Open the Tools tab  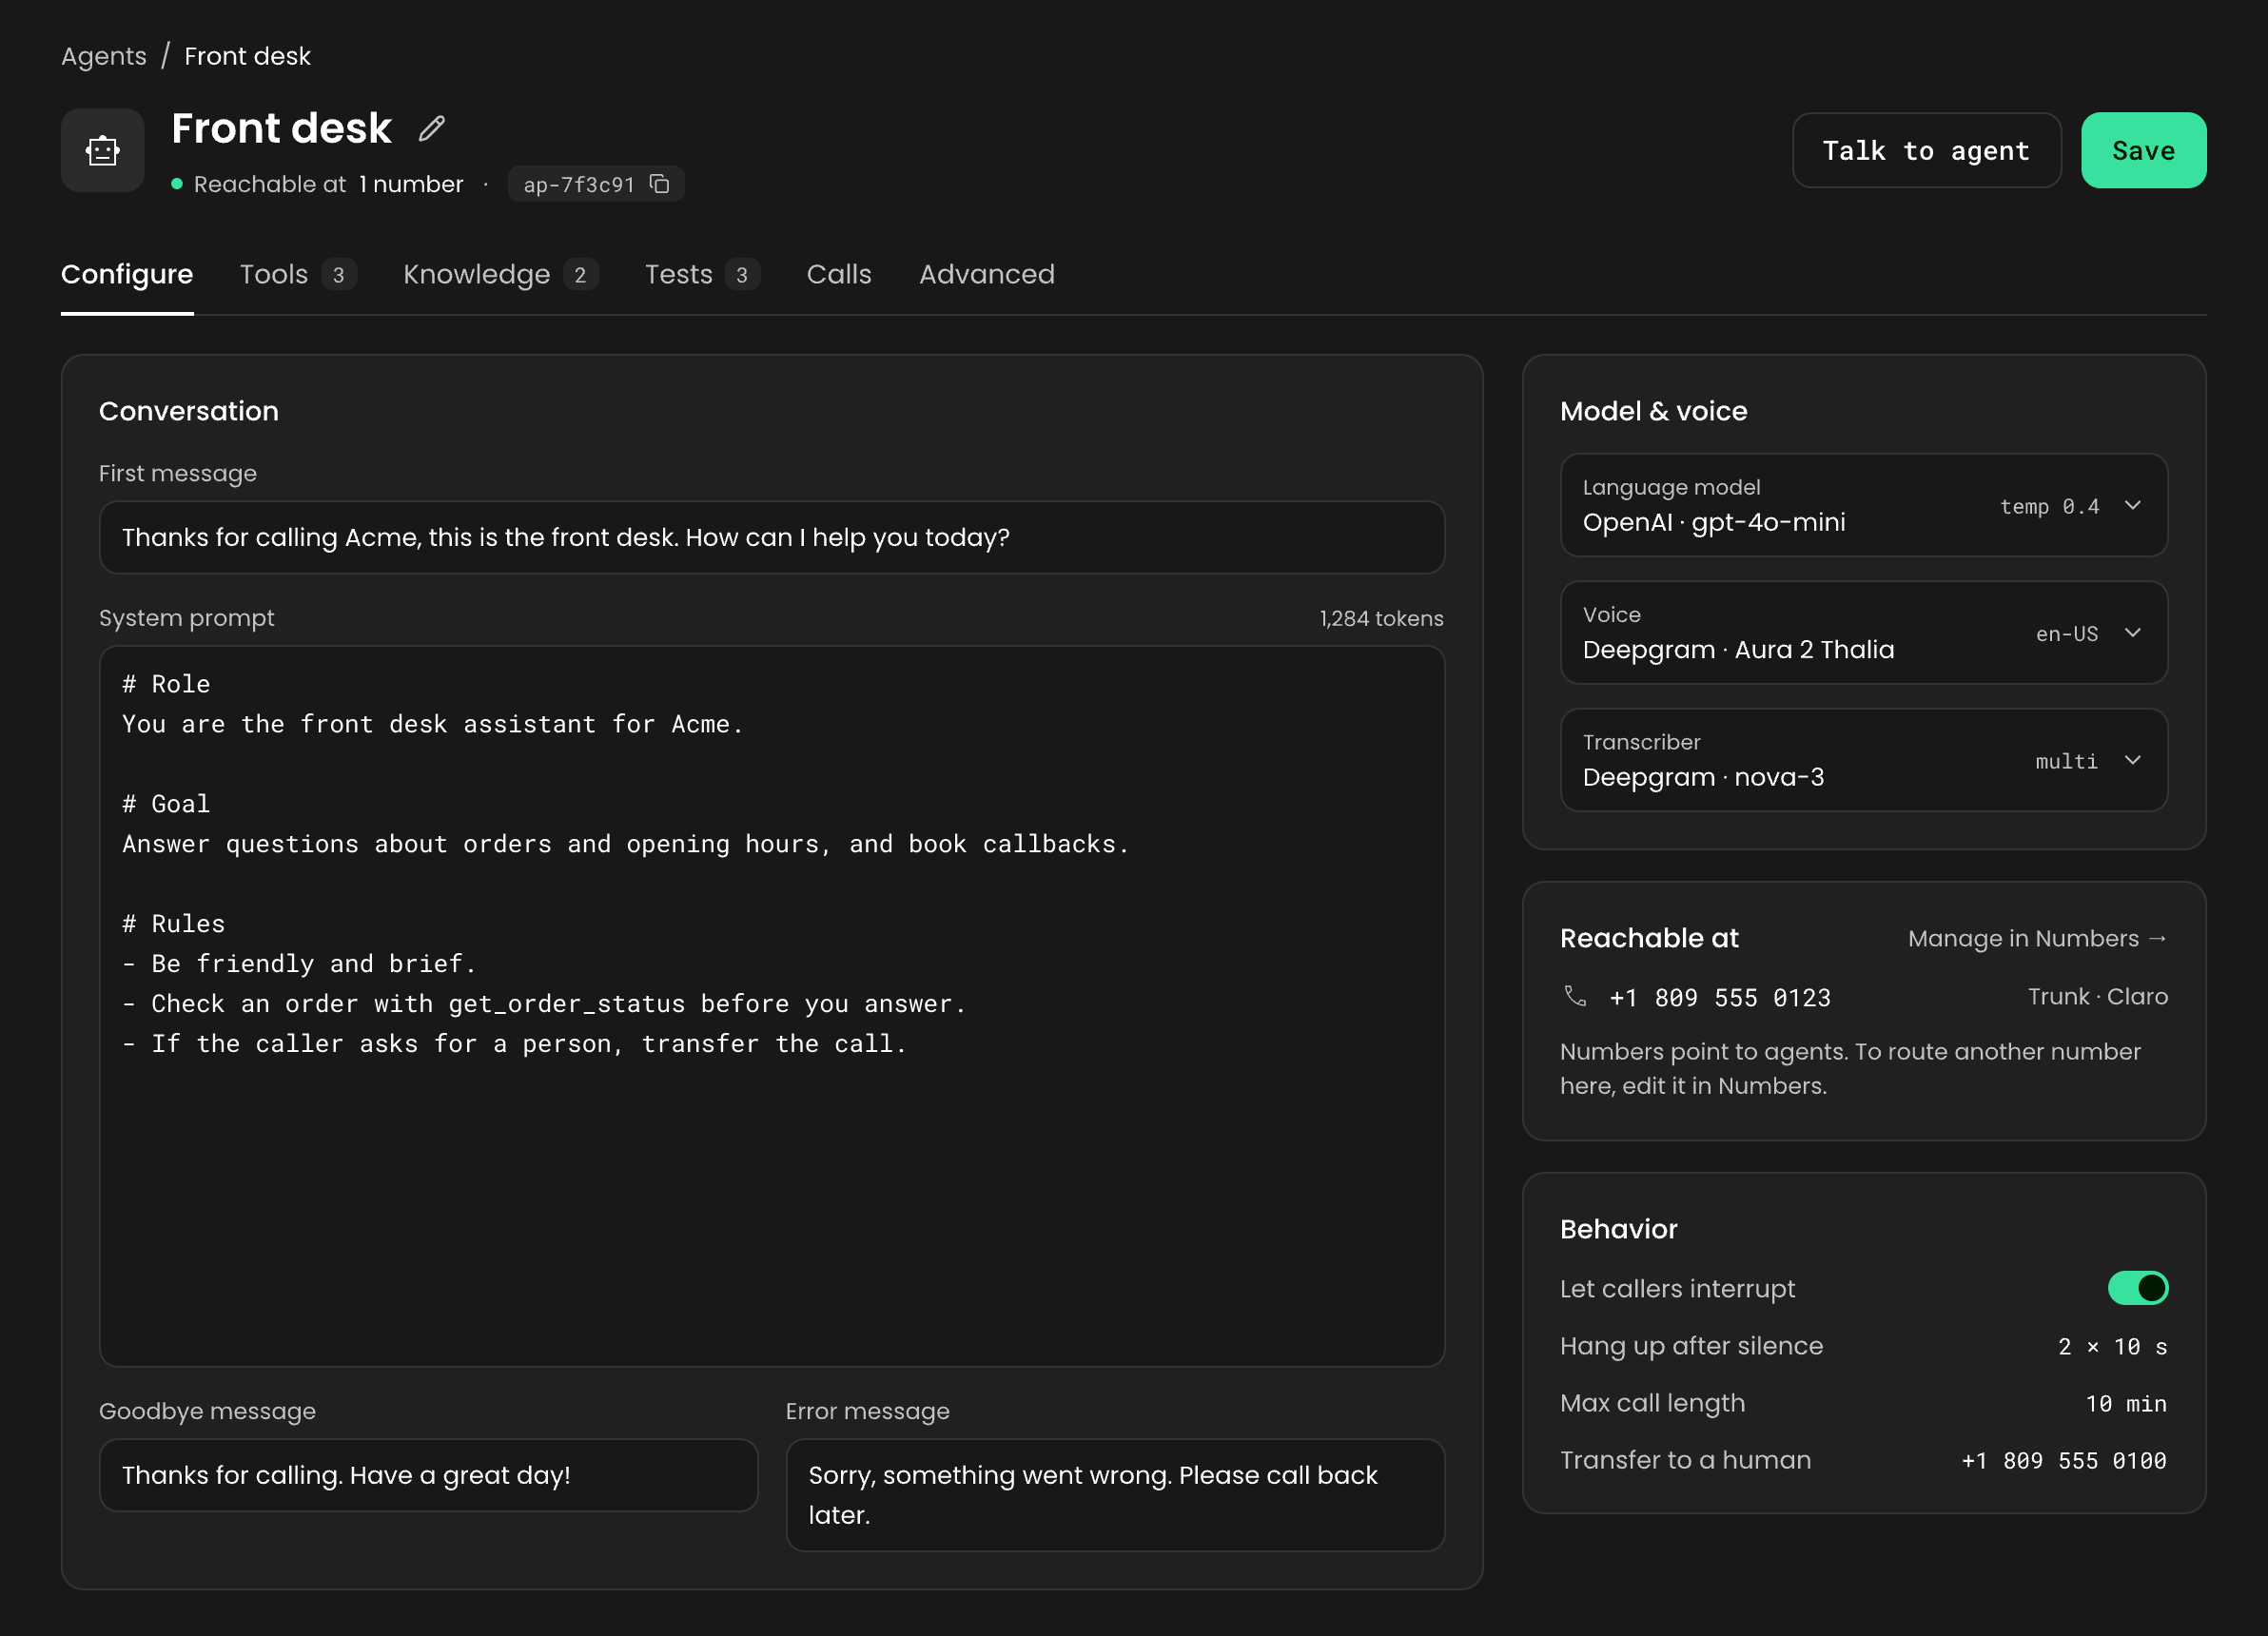pyautogui.click(x=298, y=274)
